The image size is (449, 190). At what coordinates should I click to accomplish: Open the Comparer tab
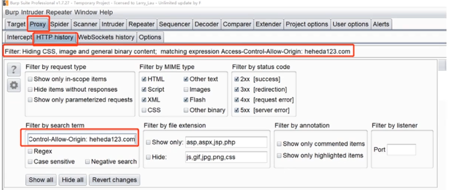[237, 24]
